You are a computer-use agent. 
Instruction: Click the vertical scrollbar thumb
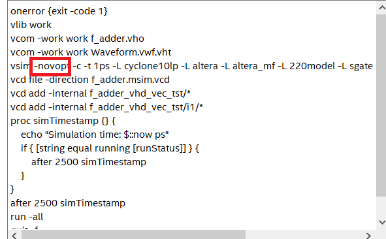pyautogui.click(x=381, y=105)
